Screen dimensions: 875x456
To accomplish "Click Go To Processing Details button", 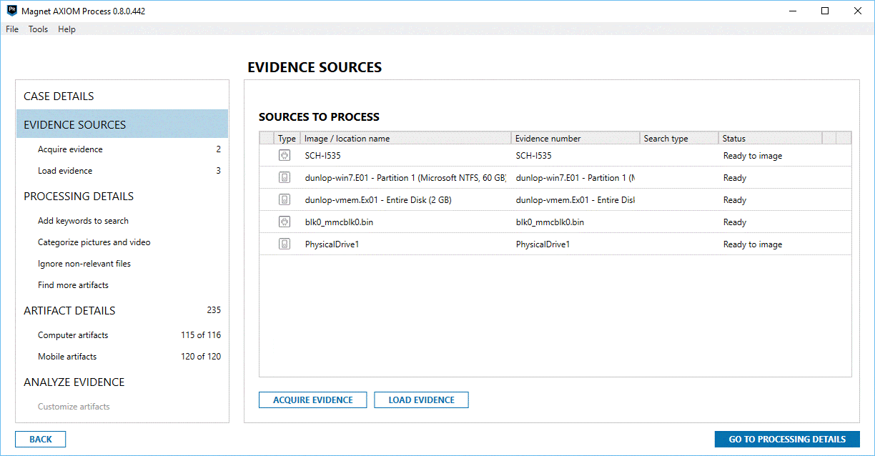I will 787,440.
